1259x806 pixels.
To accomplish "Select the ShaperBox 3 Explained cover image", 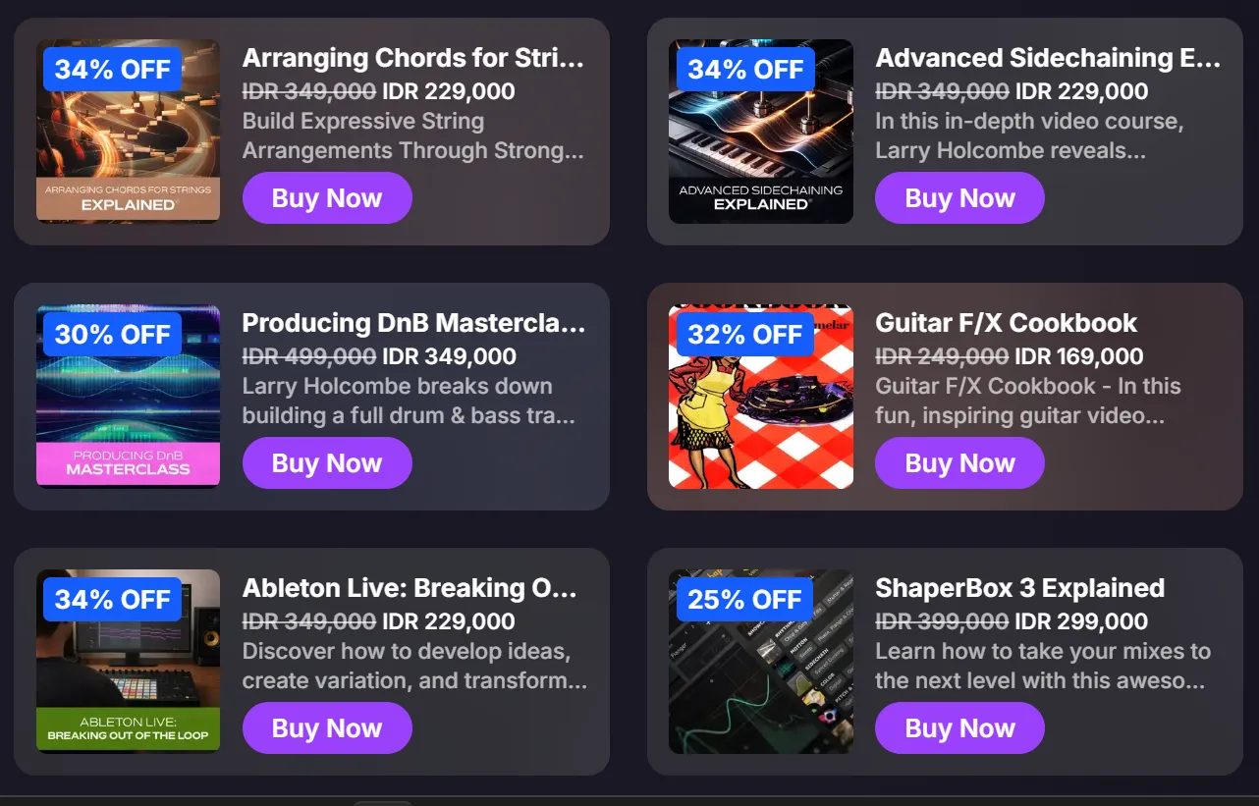I will pyautogui.click(x=761, y=661).
